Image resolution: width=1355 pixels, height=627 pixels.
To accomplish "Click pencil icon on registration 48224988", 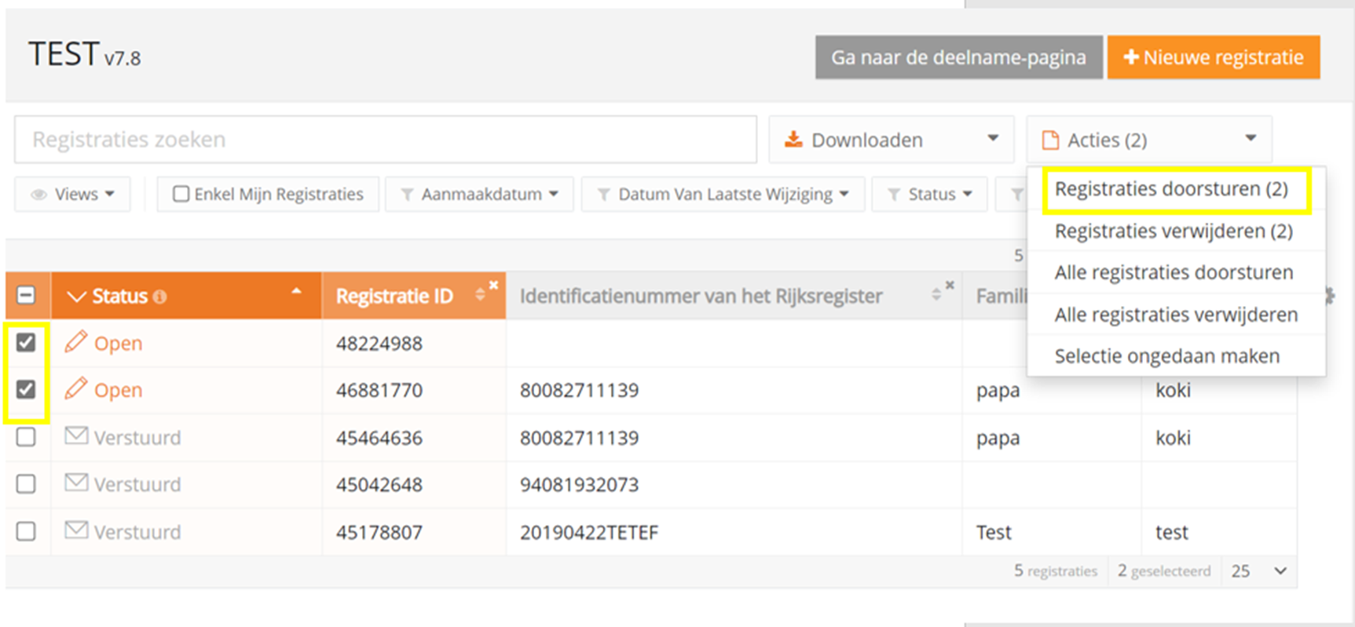I will coord(76,342).
